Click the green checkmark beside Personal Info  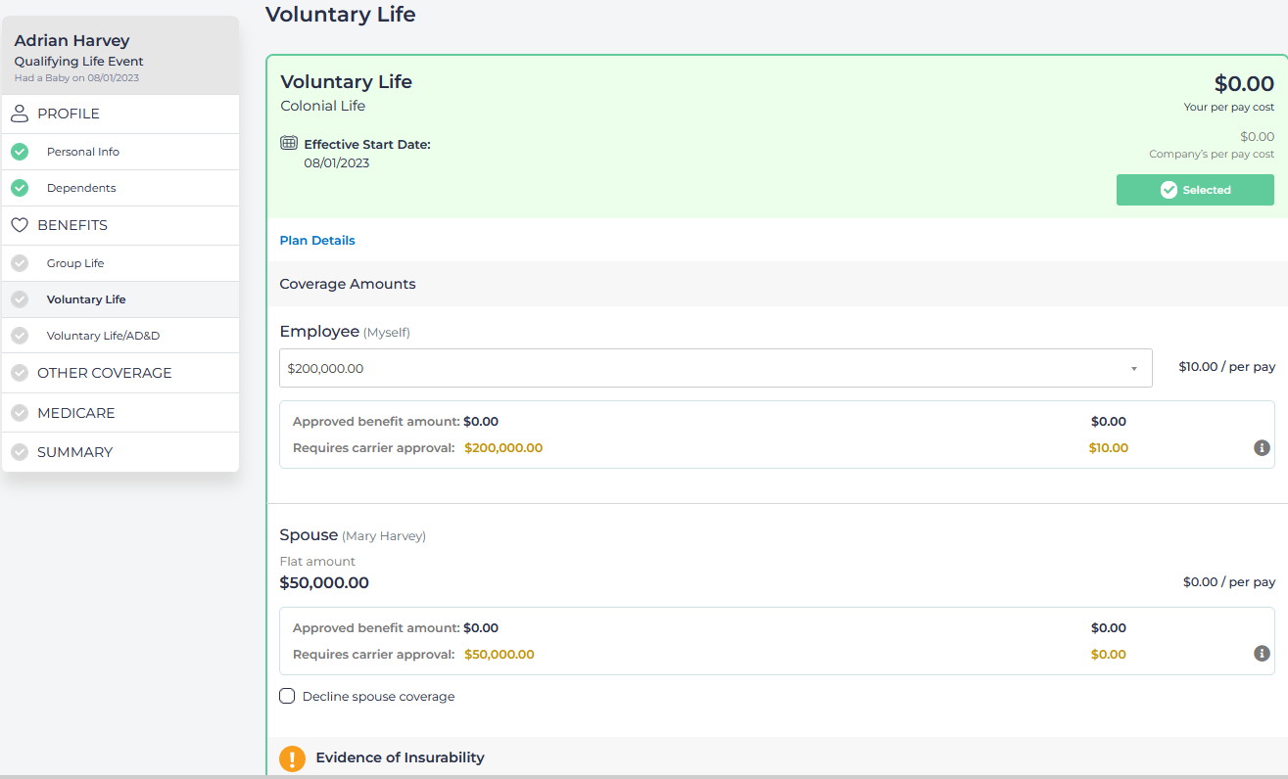20,152
